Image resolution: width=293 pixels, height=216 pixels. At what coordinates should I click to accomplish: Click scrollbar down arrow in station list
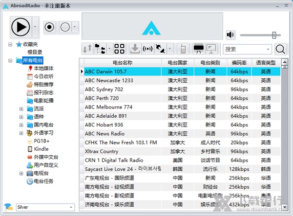(284, 207)
